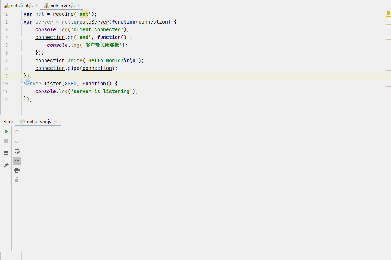This screenshot has width=391, height=260.
Task: Click the Down the Stack Trace arrow
Action: (17, 141)
